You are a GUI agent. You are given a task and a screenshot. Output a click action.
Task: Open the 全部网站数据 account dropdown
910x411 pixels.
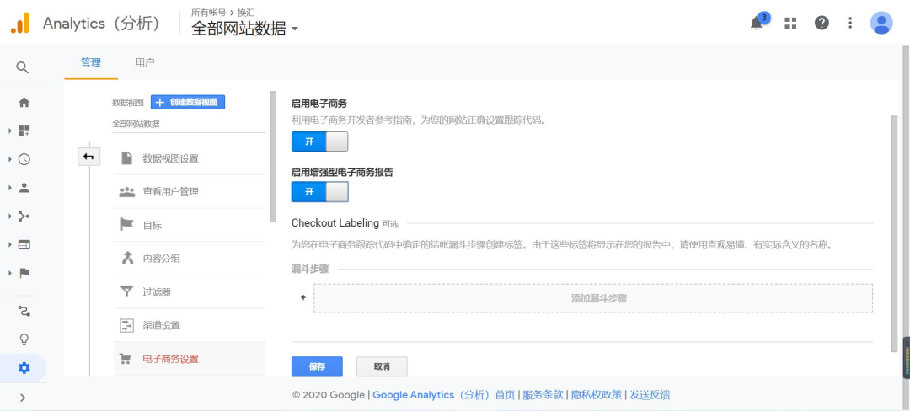(245, 29)
